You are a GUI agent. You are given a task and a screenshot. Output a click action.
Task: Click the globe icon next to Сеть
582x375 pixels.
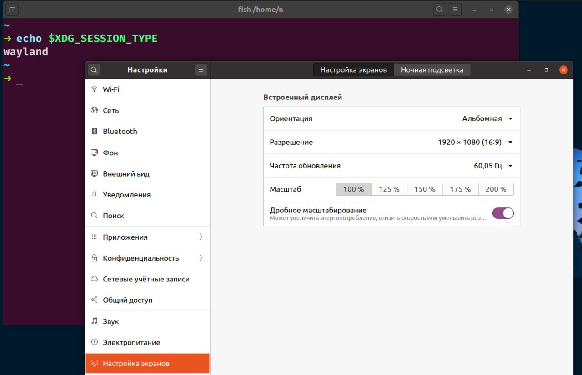pos(95,110)
